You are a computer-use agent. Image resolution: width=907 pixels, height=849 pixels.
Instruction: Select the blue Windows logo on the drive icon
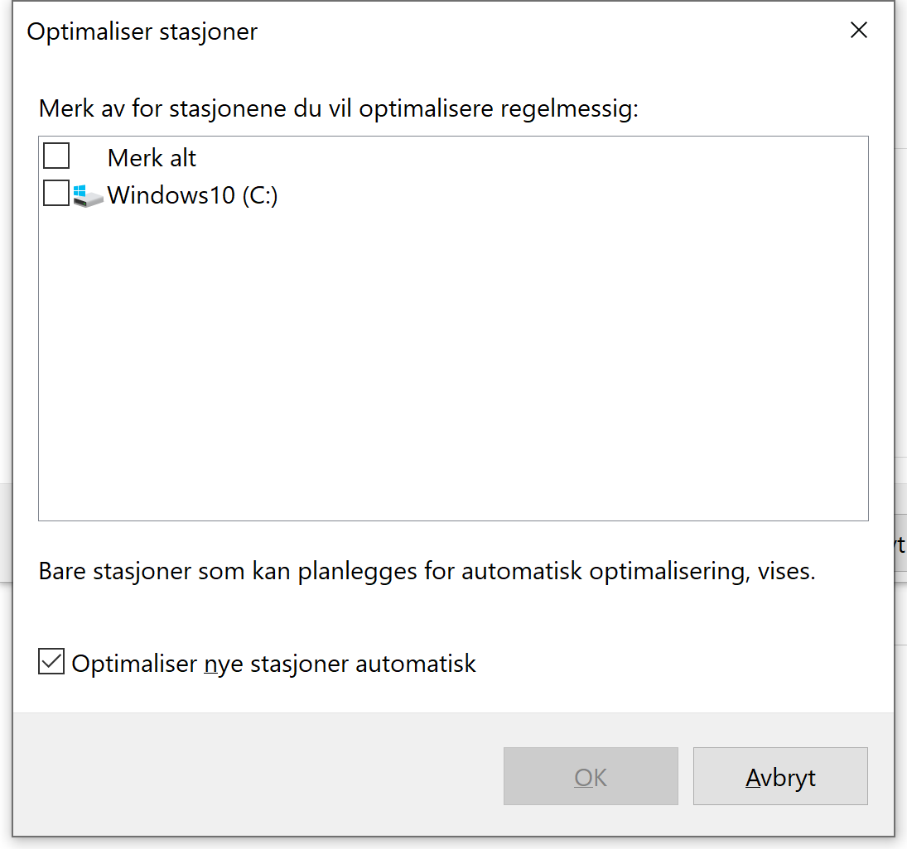click(x=80, y=189)
